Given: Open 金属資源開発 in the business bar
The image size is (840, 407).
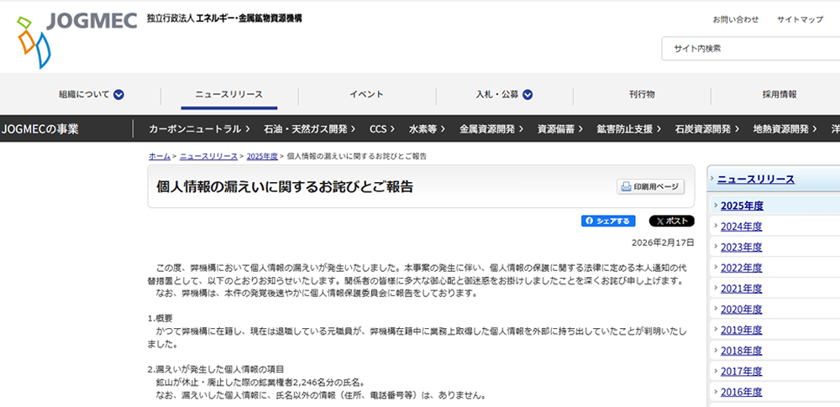Looking at the screenshot, I should (491, 128).
